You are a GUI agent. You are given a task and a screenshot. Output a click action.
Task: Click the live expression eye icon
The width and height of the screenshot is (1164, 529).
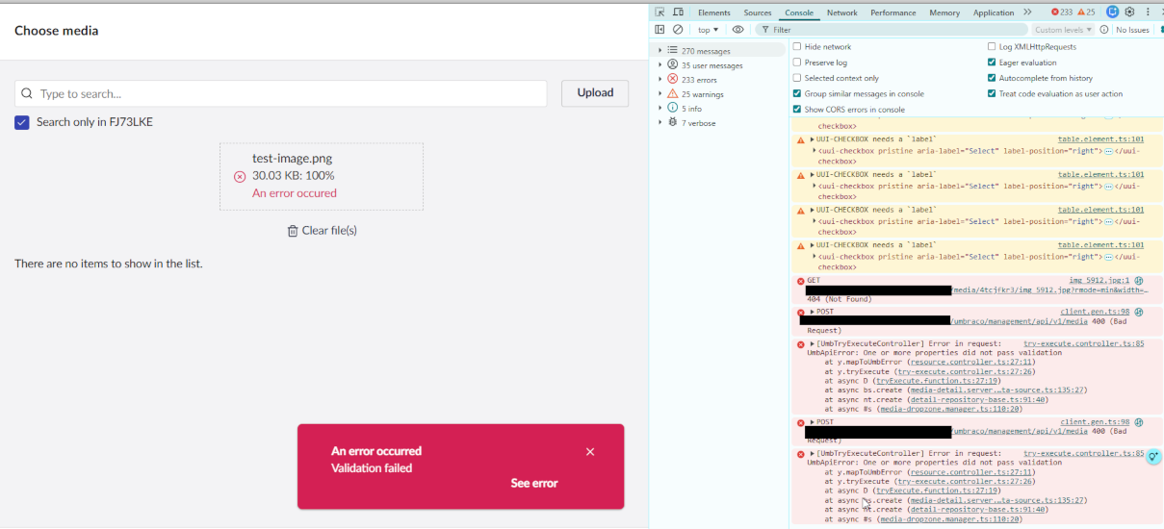[x=738, y=30]
